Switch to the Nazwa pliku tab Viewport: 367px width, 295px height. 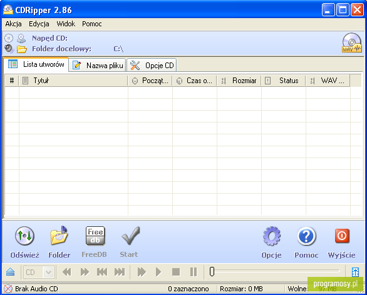click(98, 66)
